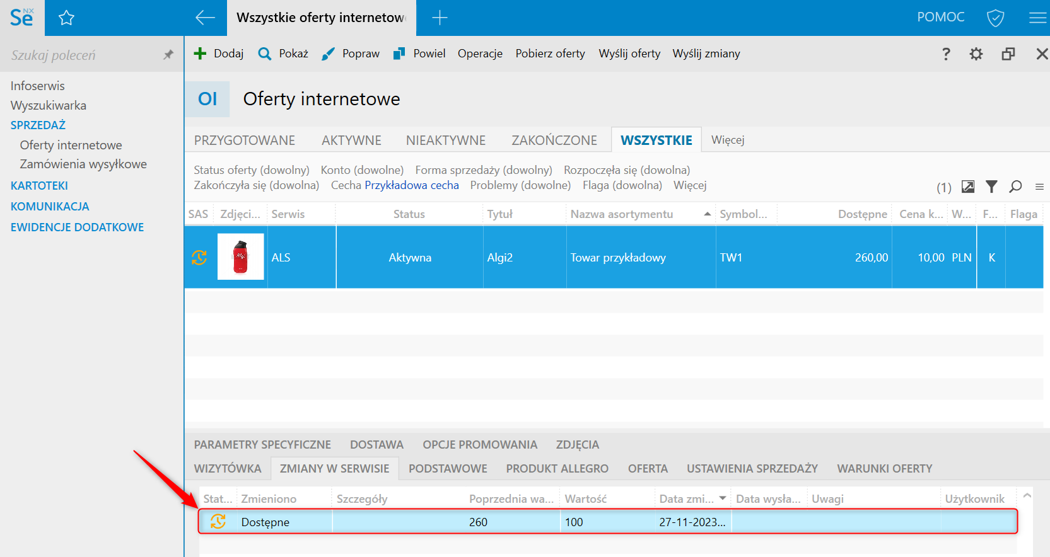Click the red bottle product thumbnail
This screenshot has width=1050, height=557.
coord(241,256)
